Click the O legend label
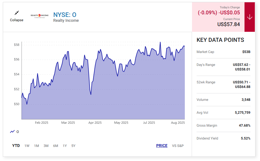The width and height of the screenshot is (260, 161). coord(18,132)
